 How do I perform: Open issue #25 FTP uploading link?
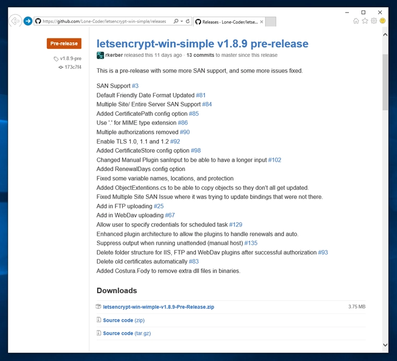159,206
